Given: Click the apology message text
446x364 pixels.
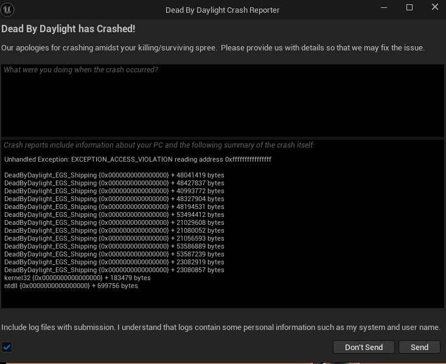Looking at the screenshot, I should click(x=213, y=48).
